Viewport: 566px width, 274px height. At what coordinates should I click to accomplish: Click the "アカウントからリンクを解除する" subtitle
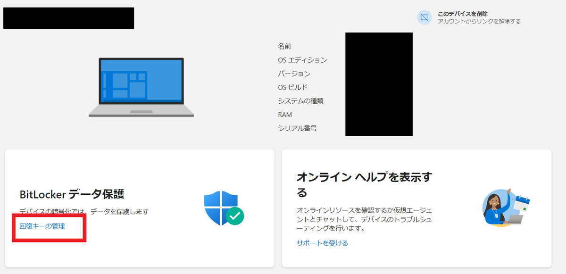pos(479,21)
